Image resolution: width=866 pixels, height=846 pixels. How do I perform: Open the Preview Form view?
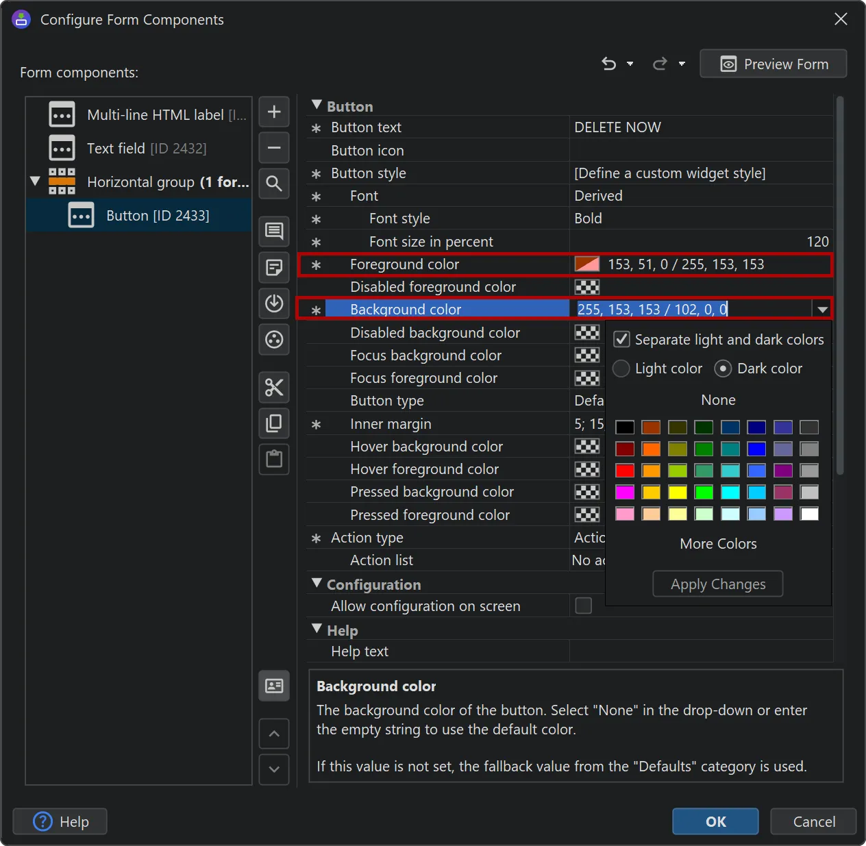click(773, 64)
